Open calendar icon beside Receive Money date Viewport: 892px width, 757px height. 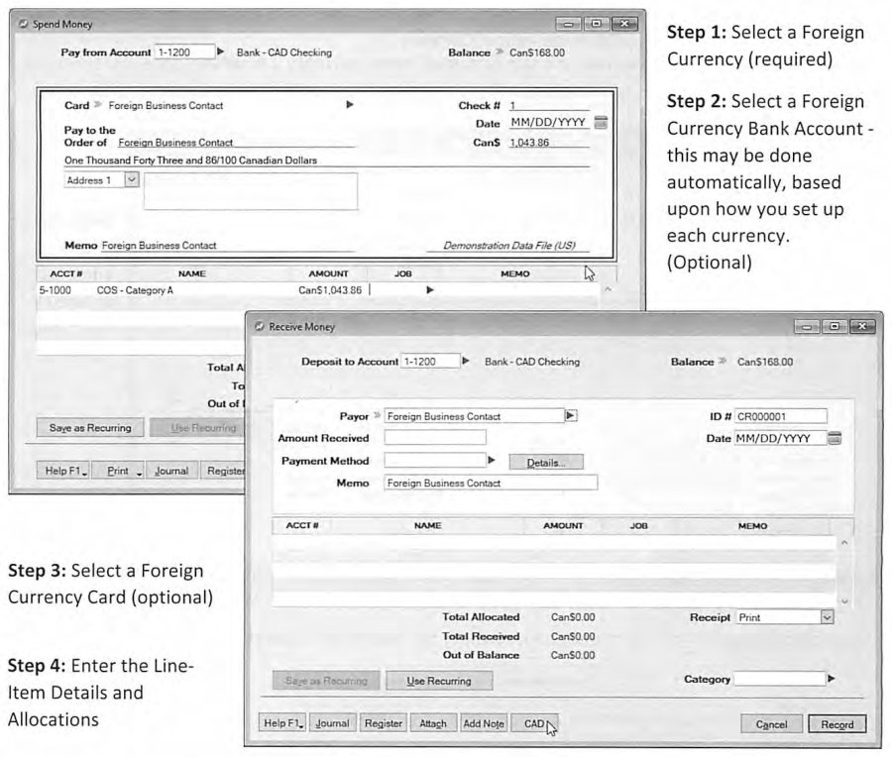835,438
